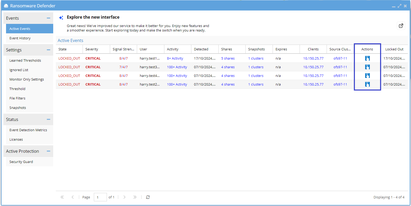Click the Actions column header

point(367,49)
